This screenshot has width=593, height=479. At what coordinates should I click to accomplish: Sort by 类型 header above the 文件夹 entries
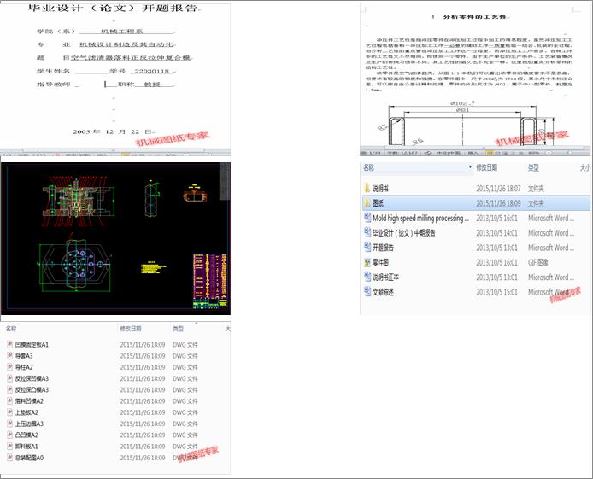click(x=533, y=168)
